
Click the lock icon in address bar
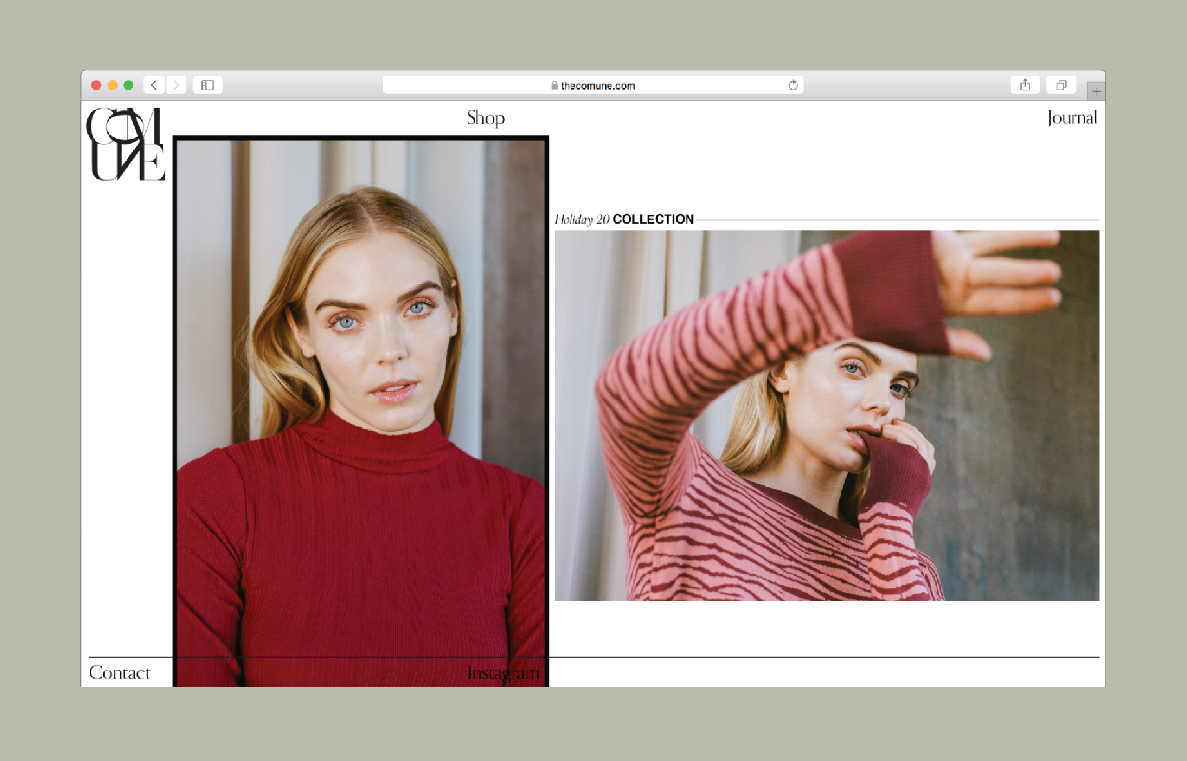coord(554,85)
